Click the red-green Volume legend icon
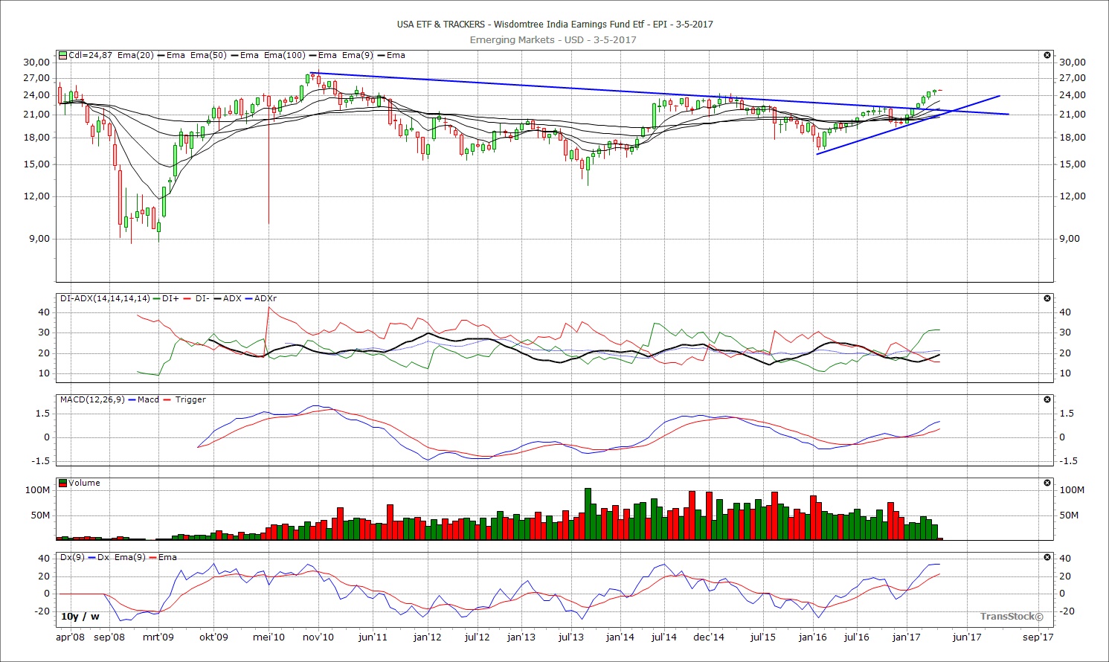Viewport: 1109px width, 662px height. point(63,483)
